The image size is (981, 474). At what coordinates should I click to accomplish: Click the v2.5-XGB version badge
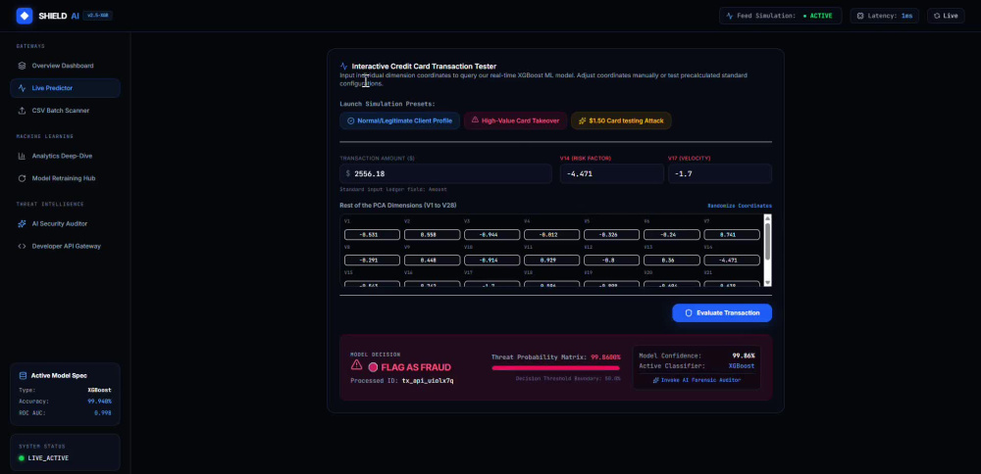(x=97, y=16)
